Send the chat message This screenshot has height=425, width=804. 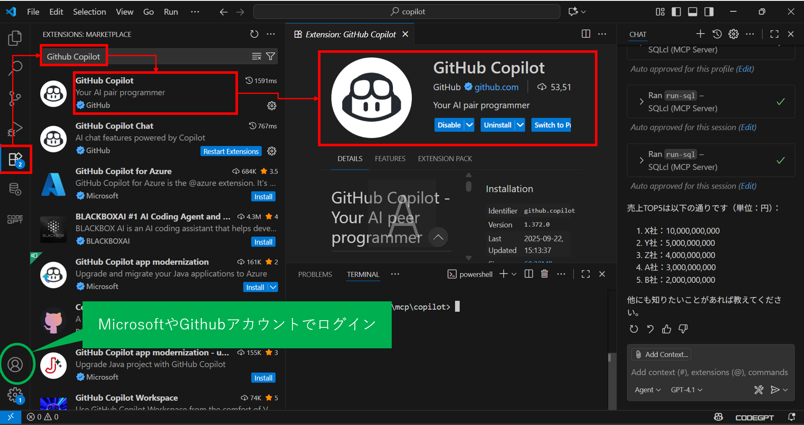[775, 390]
